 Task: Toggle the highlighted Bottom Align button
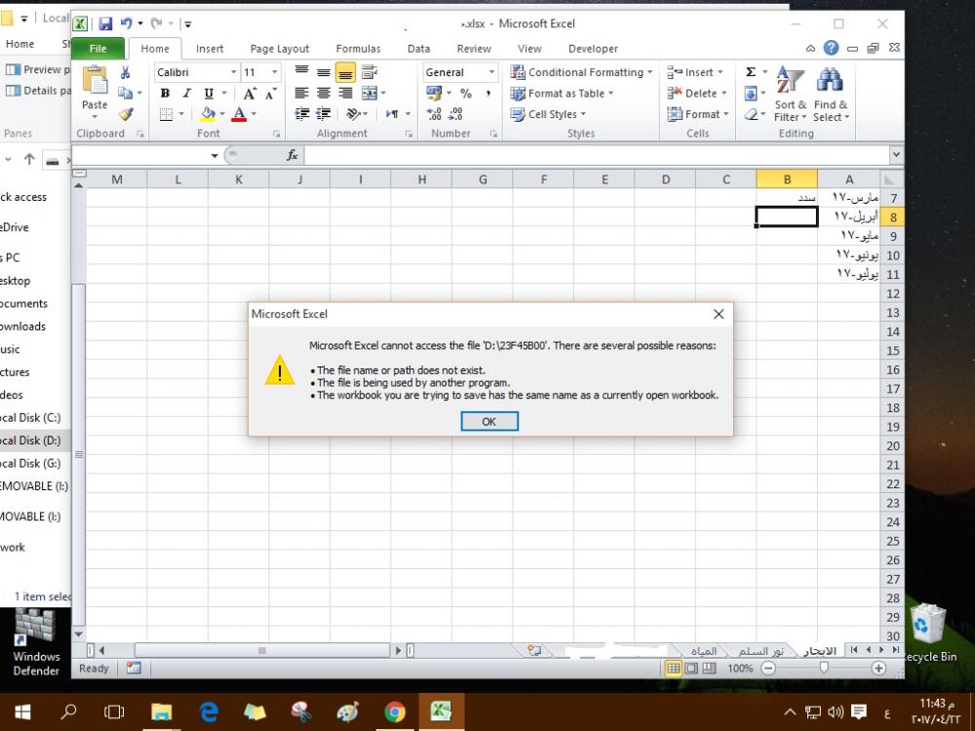(x=345, y=72)
